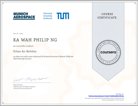The height and width of the screenshot is (106, 138).
Task: Select the 'has successfully completed' line
Action: pos(23,46)
